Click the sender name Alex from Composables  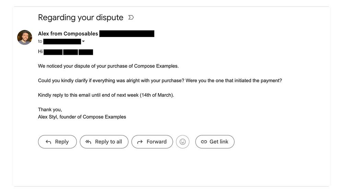(x=68, y=34)
